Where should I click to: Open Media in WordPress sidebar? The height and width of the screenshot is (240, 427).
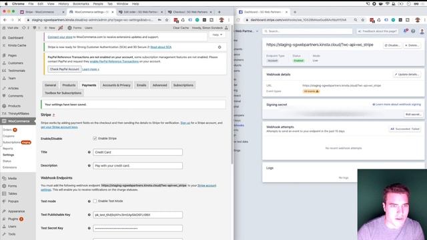tap(12, 178)
